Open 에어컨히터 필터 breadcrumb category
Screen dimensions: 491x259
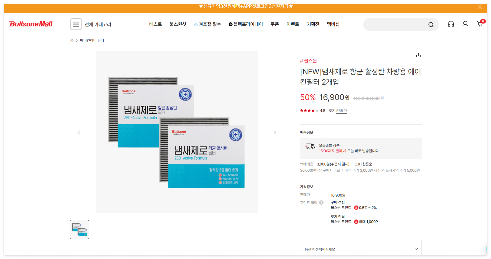coord(92,40)
